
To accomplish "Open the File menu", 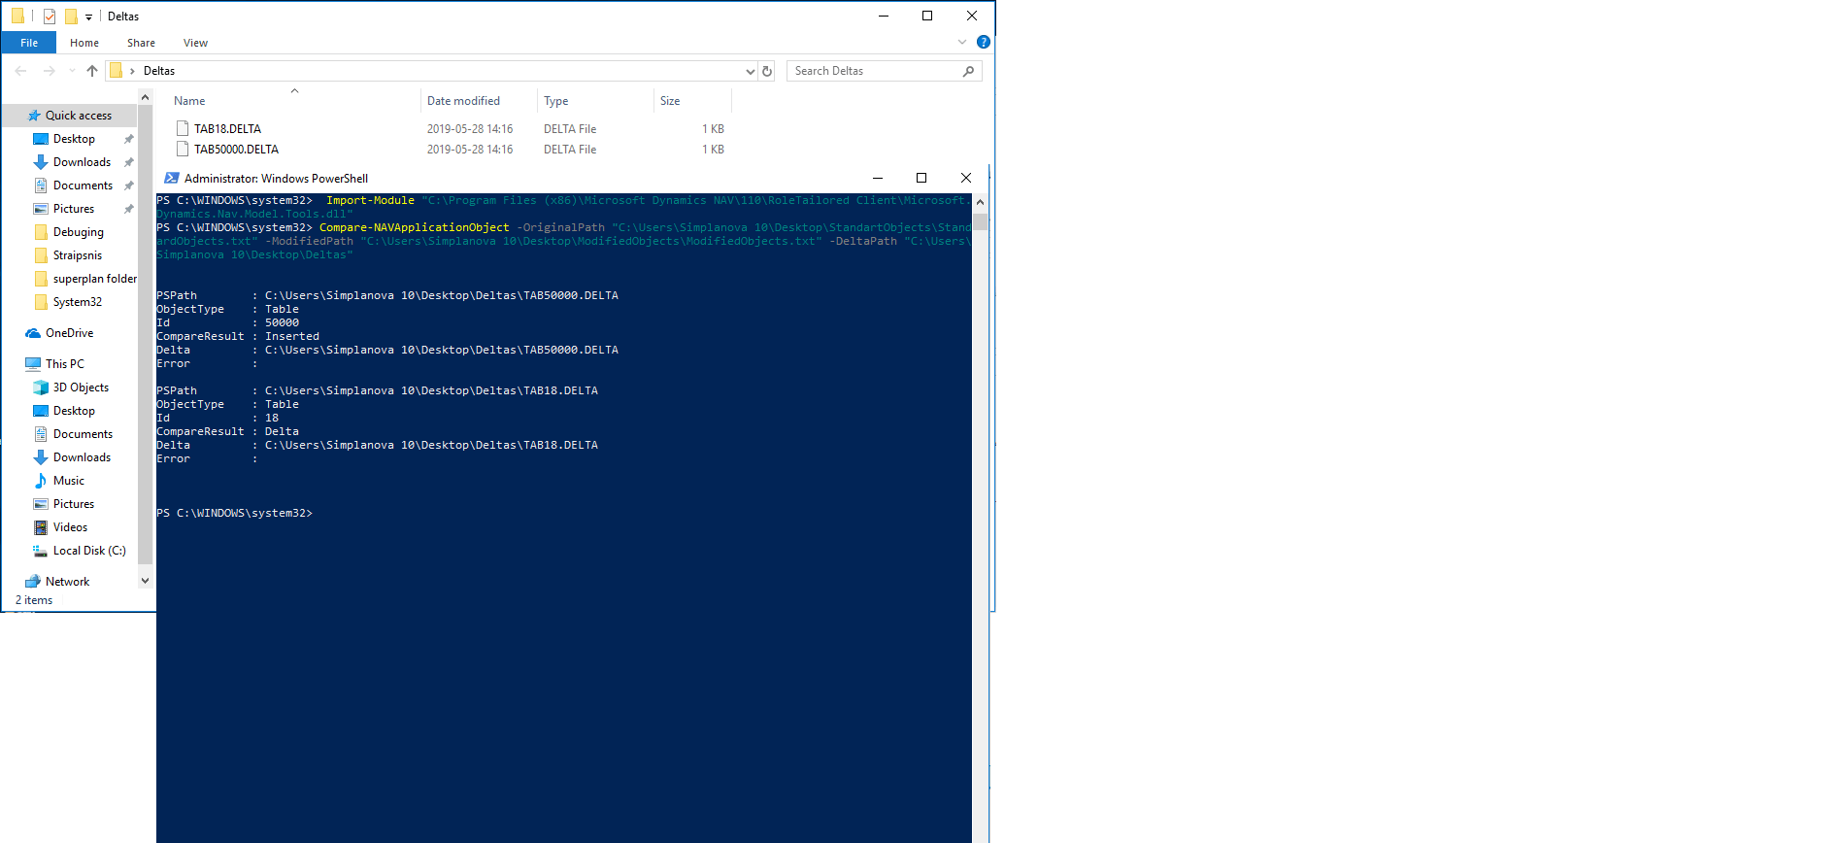I will 29,43.
